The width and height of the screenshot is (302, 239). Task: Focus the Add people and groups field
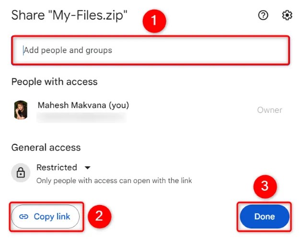pos(151,50)
